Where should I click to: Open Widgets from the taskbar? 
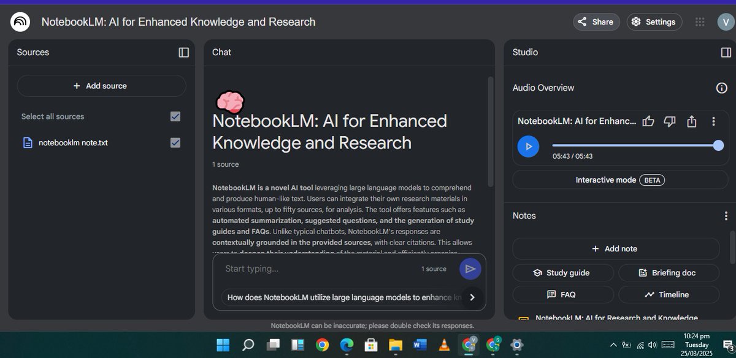point(297,345)
